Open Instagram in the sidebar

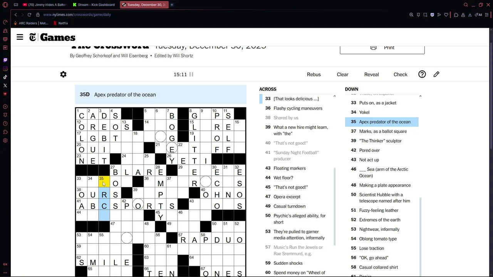[5, 68]
